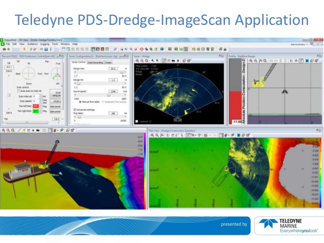Click the Sound speed slider handle
324x243 pixels.
click(x=109, y=95)
